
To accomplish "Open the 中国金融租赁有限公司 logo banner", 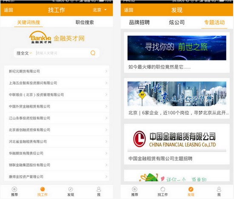I will click(177, 139).
